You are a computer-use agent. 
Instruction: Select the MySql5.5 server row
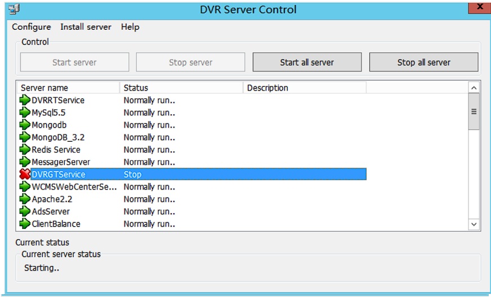tap(193, 112)
